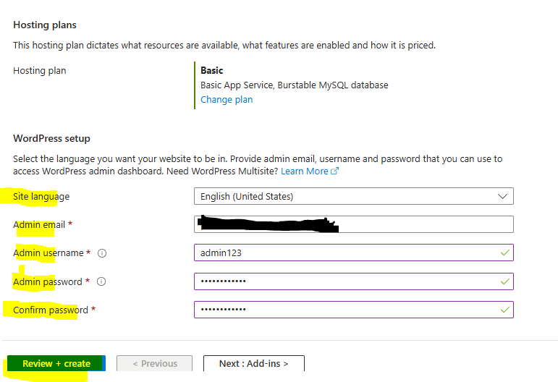Image resolution: width=558 pixels, height=382 pixels.
Task: Click the Hosting plan label
Action: click(40, 70)
